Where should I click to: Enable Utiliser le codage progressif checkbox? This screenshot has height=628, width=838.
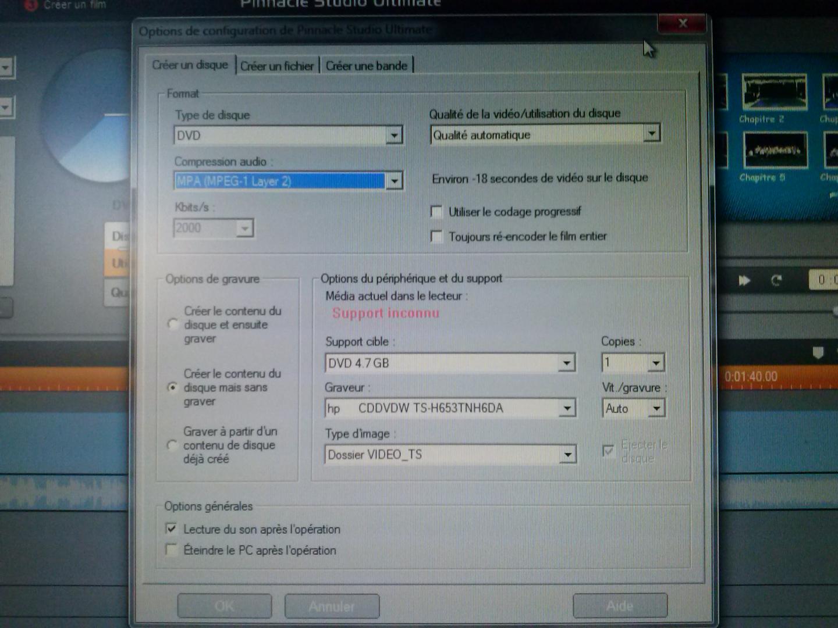click(x=436, y=212)
